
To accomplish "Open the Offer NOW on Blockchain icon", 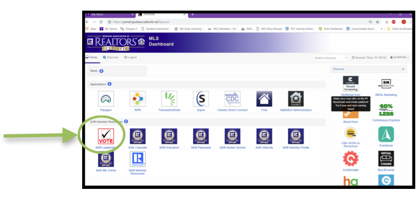I will (350, 133).
